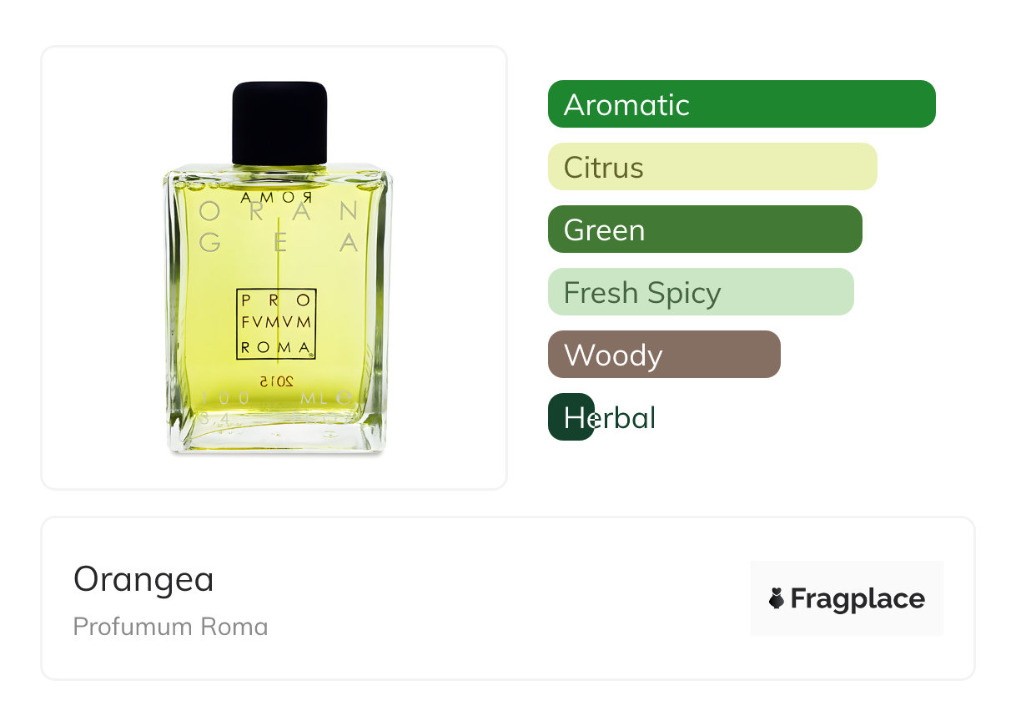Open the Orangea fragrance title

coord(143,579)
